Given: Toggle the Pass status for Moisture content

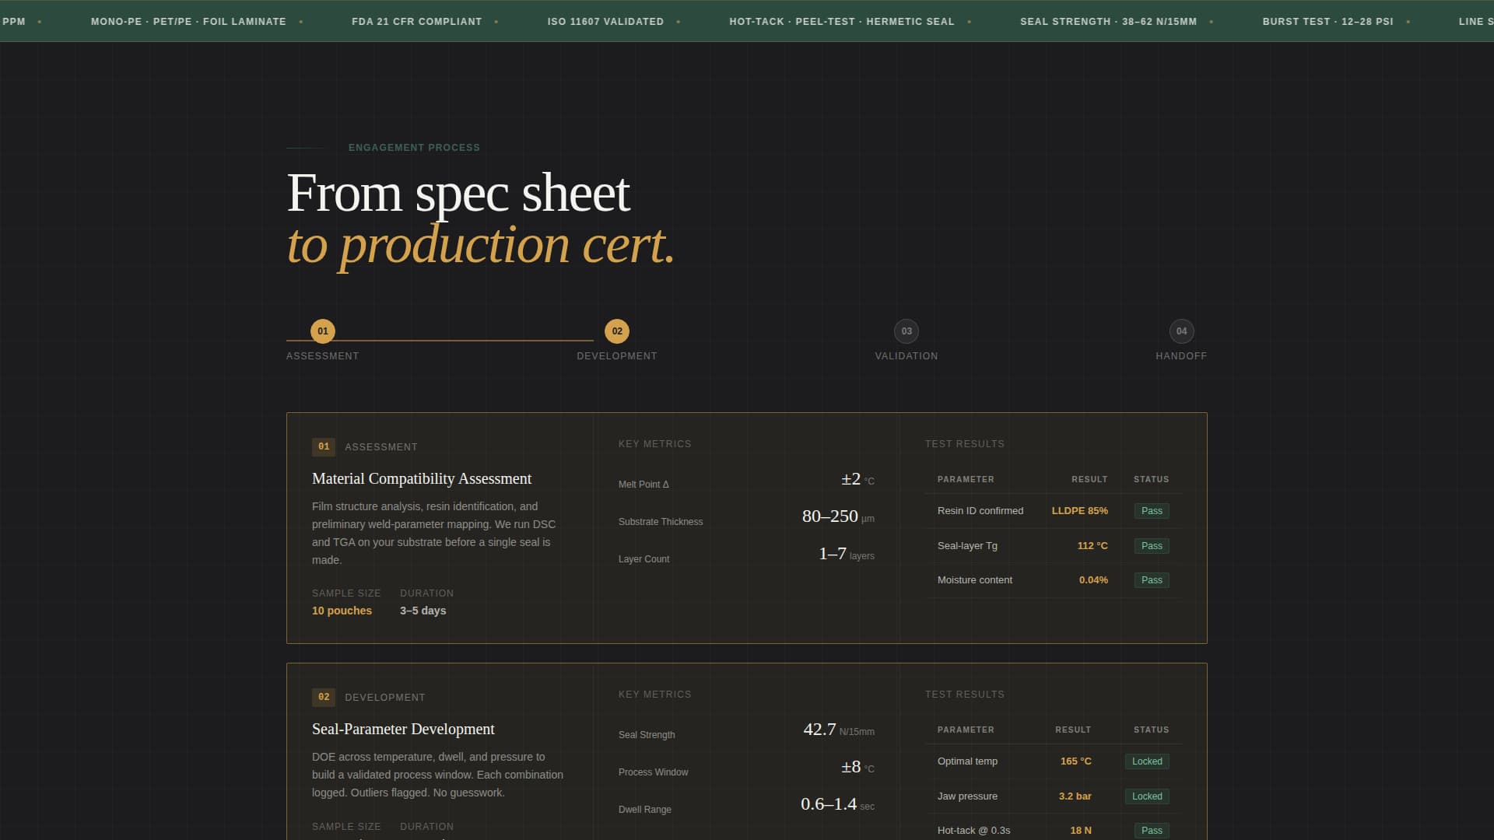Looking at the screenshot, I should pos(1152,579).
